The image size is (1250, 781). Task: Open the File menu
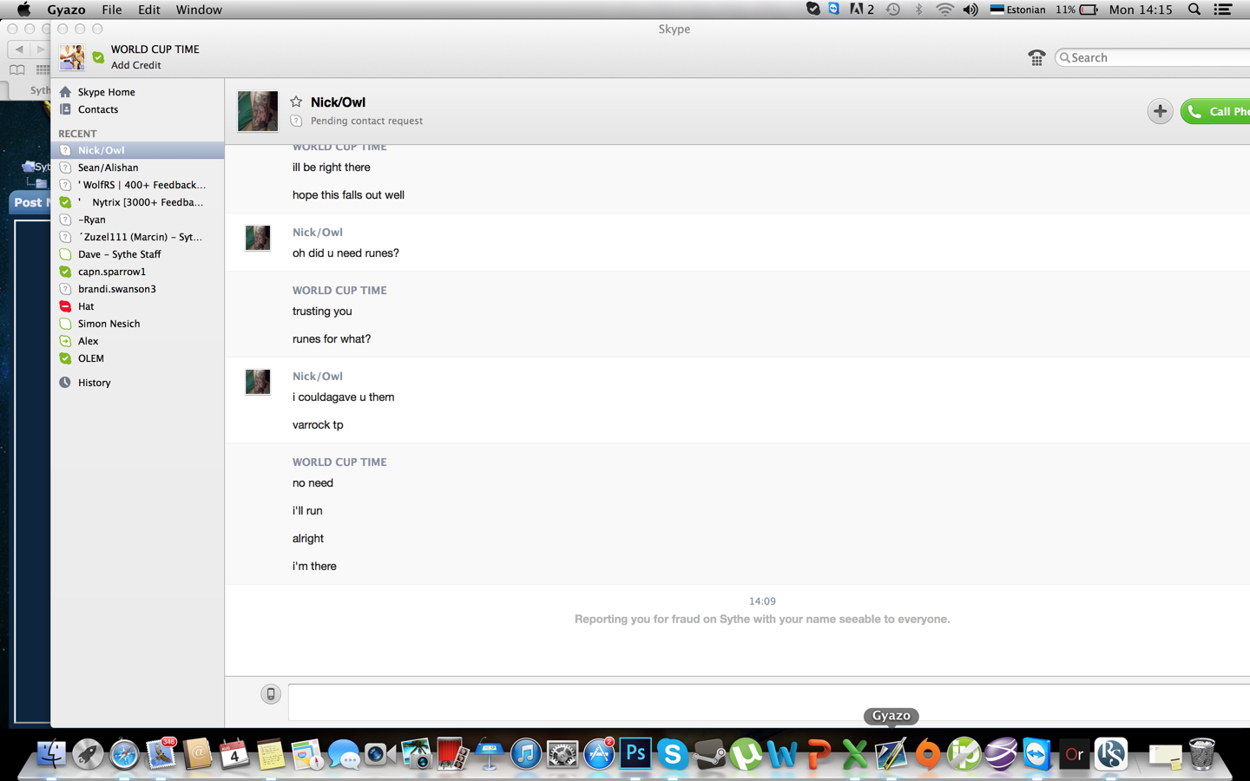coord(112,10)
